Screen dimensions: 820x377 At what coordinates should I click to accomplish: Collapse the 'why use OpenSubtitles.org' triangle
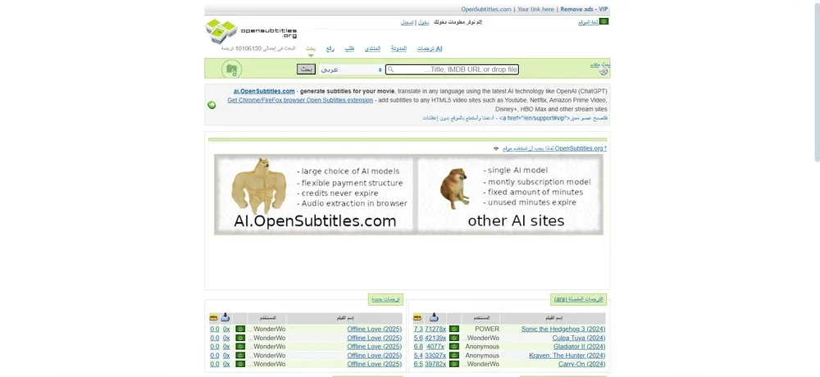496,148
